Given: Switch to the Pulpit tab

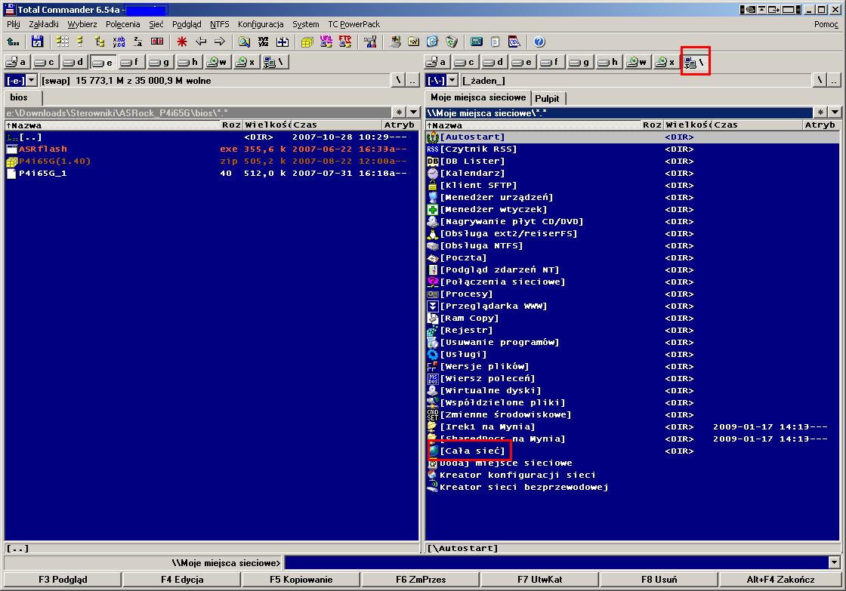Looking at the screenshot, I should (x=547, y=98).
